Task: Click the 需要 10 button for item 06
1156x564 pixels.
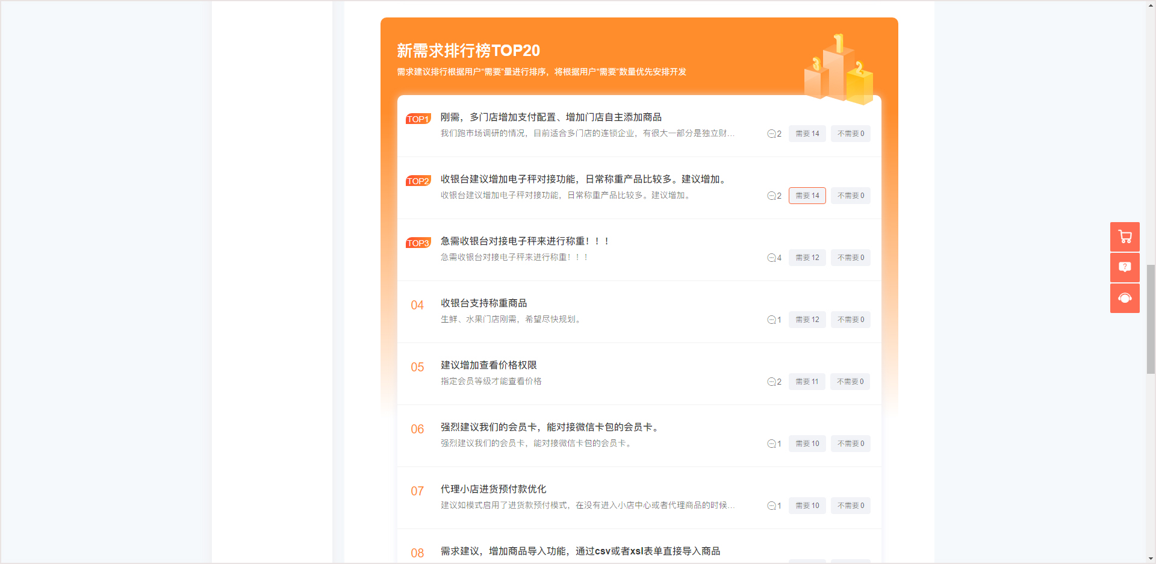Action: [807, 444]
